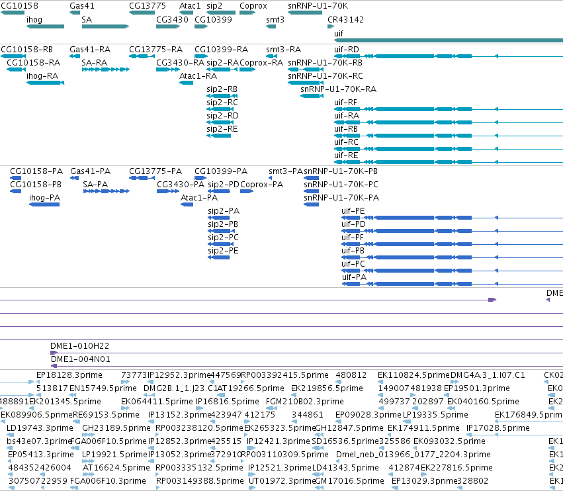Click the CG3430 gene label

coord(173,20)
